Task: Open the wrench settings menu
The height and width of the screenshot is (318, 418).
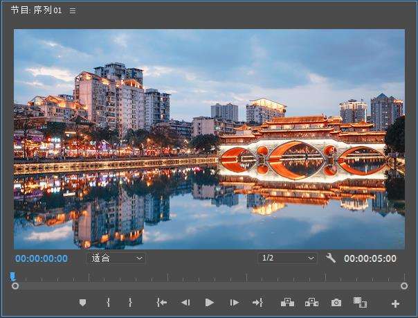Action: (331, 258)
